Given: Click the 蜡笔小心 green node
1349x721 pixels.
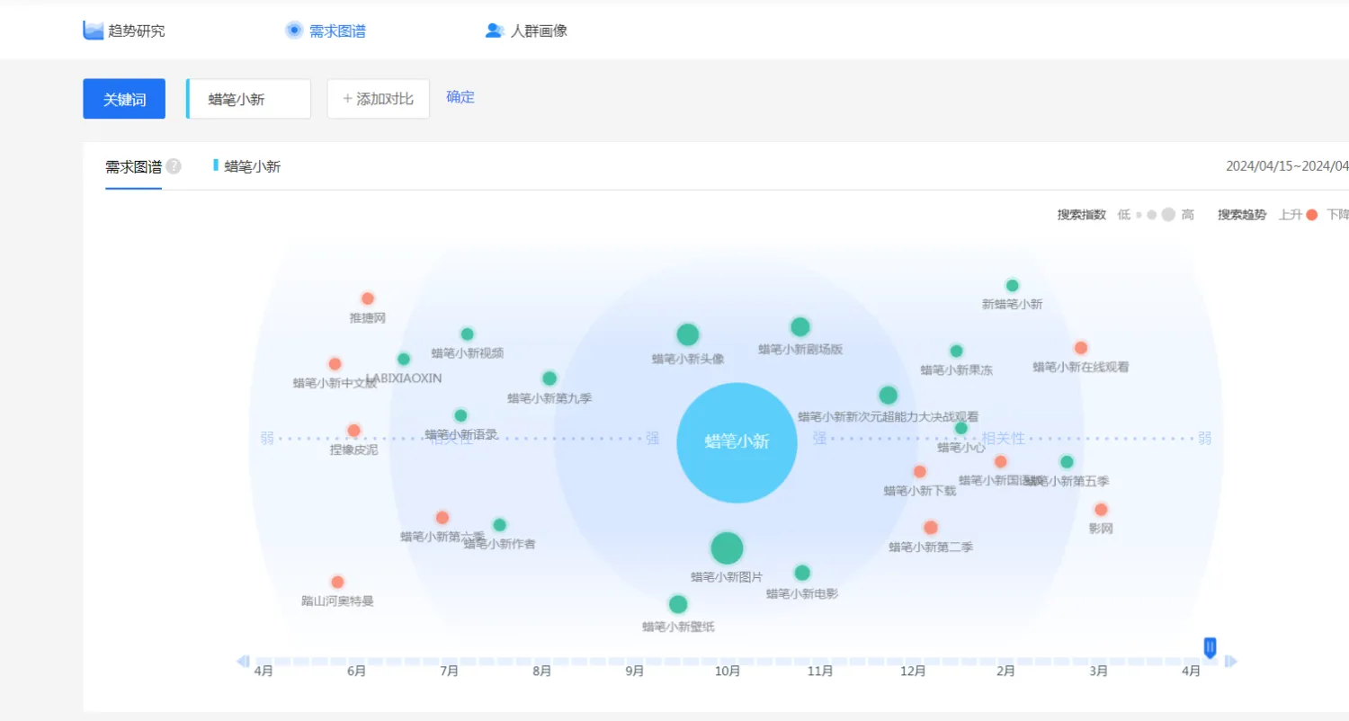Looking at the screenshot, I should tap(961, 428).
